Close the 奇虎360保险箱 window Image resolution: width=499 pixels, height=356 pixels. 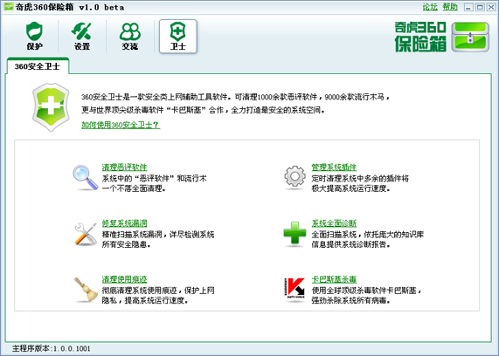tap(491, 7)
